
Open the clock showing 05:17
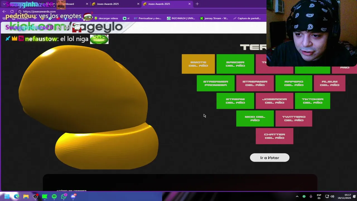344,197
